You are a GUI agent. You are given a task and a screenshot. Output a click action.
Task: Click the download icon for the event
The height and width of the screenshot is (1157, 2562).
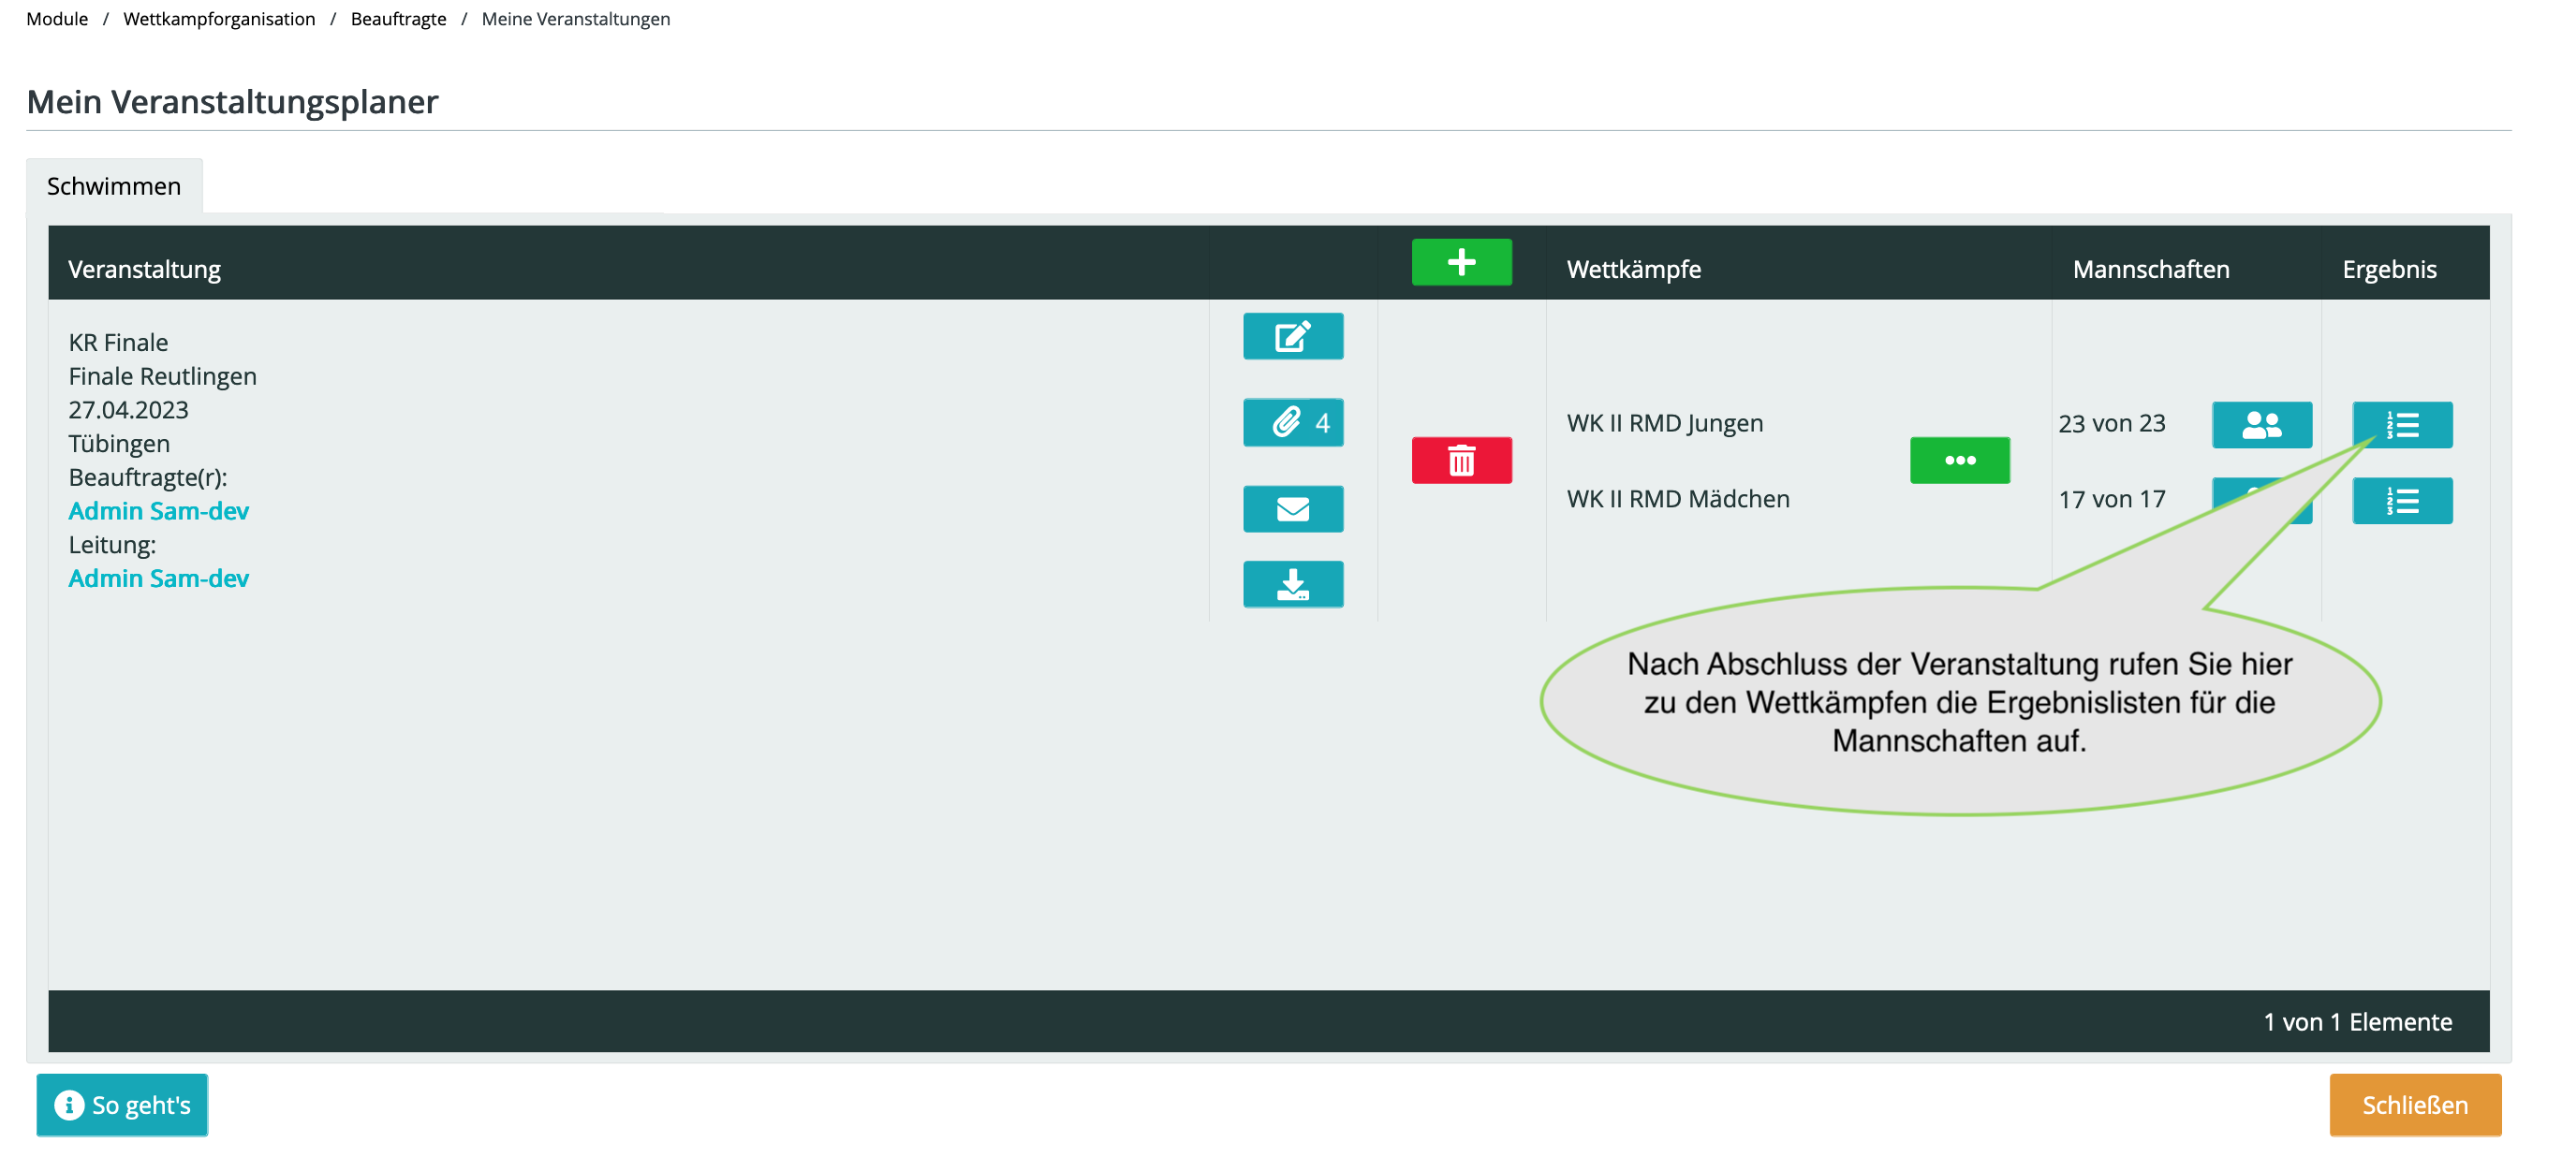(x=1292, y=583)
